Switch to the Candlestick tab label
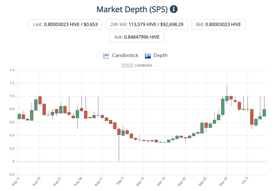 pos(125,55)
